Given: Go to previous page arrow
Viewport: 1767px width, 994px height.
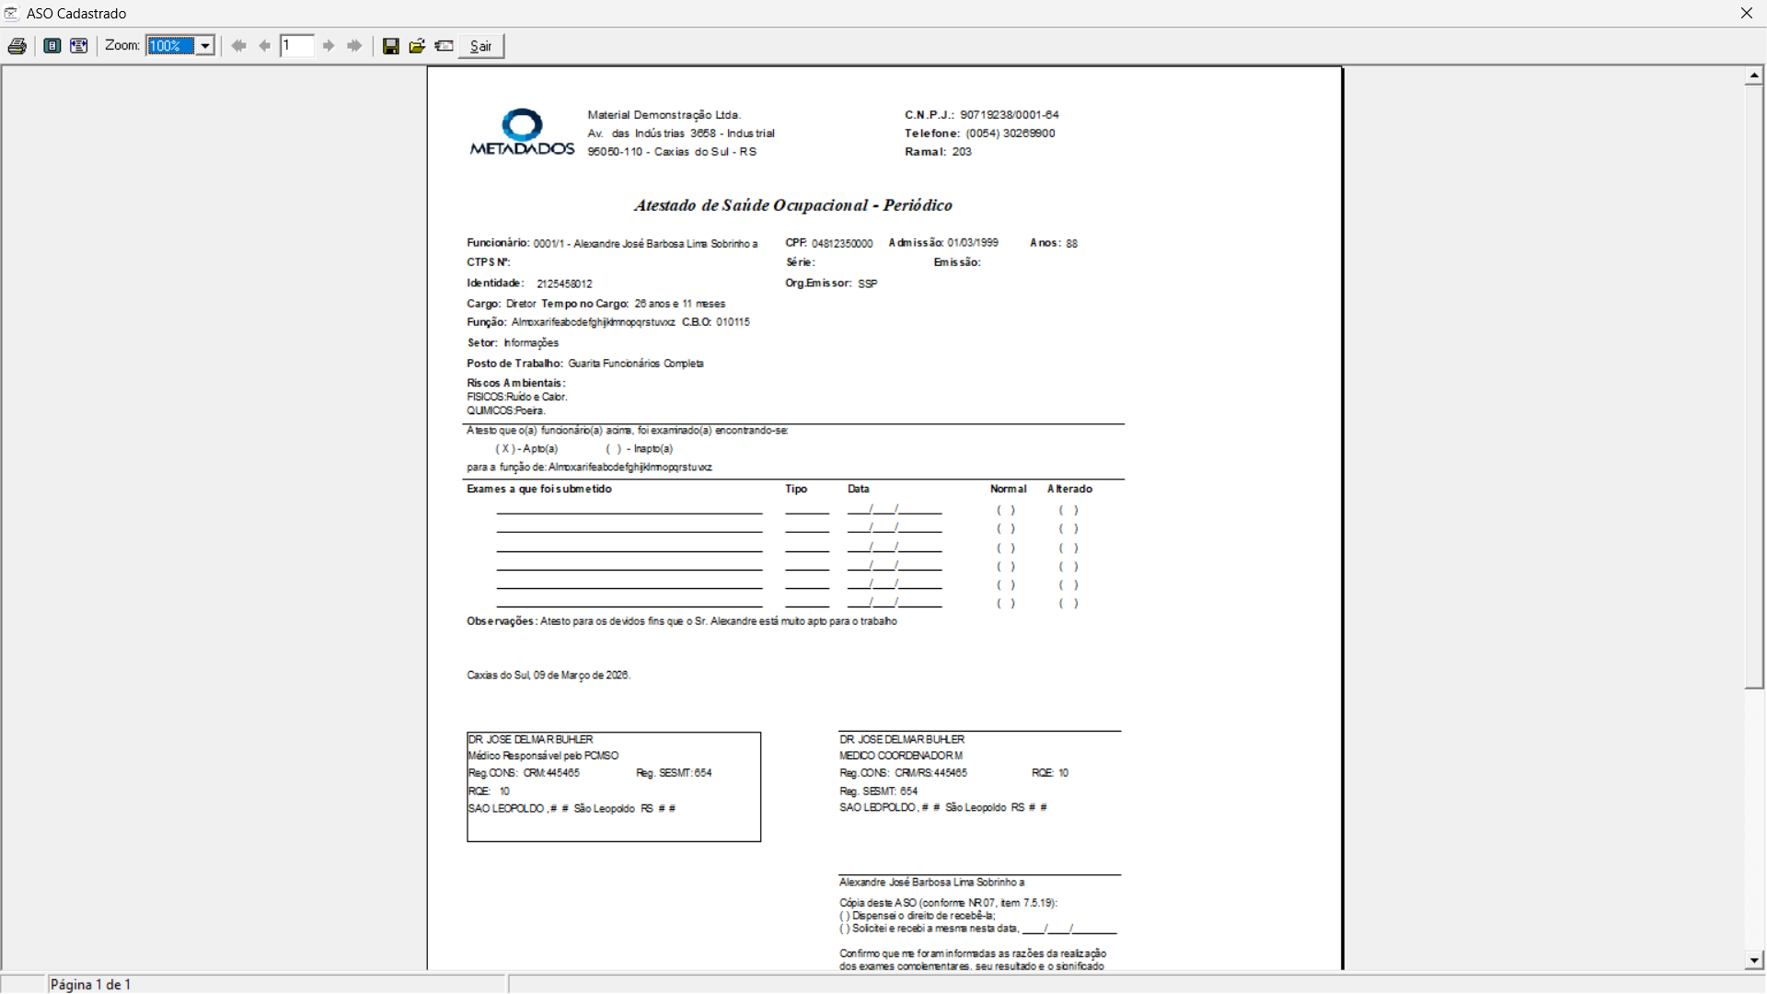Looking at the screenshot, I should point(265,46).
